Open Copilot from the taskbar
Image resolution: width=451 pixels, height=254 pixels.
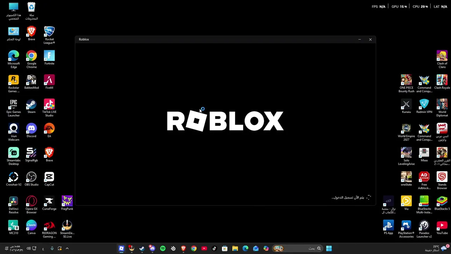[x=266, y=248]
